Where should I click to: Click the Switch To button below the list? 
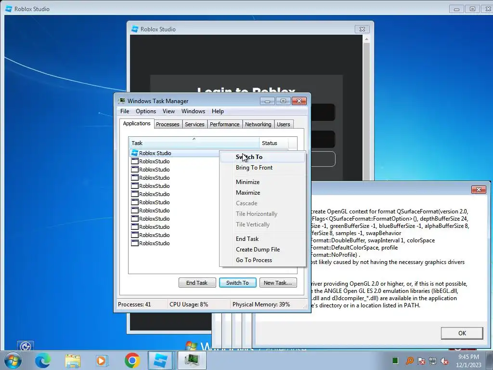point(237,282)
